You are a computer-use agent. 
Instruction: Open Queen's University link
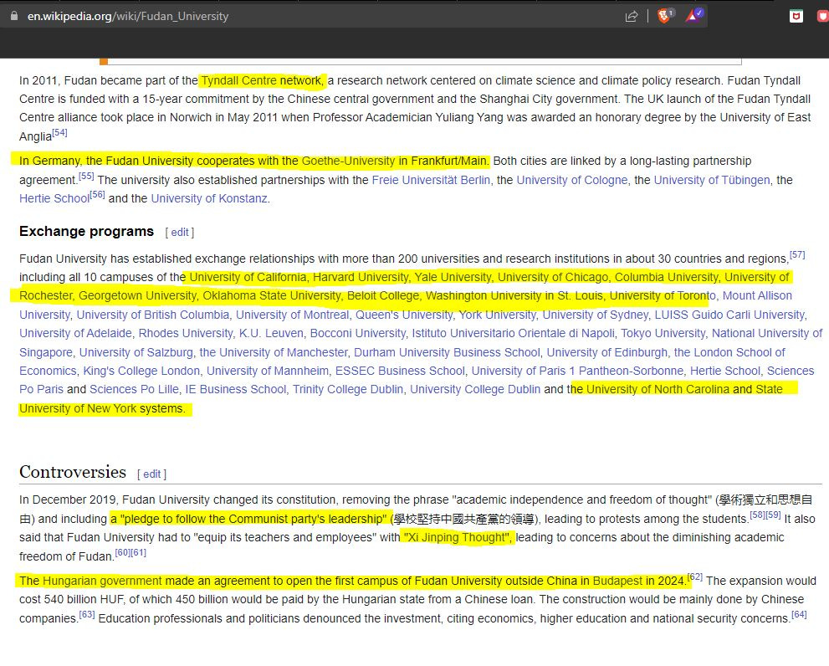click(x=403, y=315)
